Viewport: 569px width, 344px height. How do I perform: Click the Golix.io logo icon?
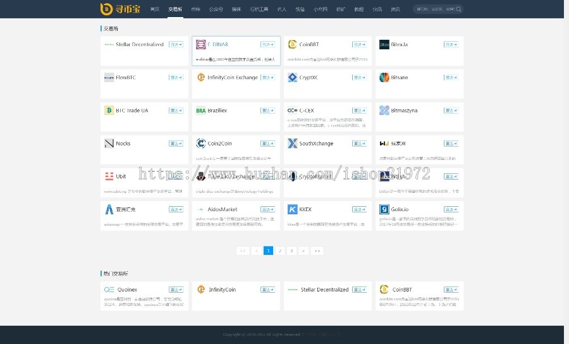point(384,209)
